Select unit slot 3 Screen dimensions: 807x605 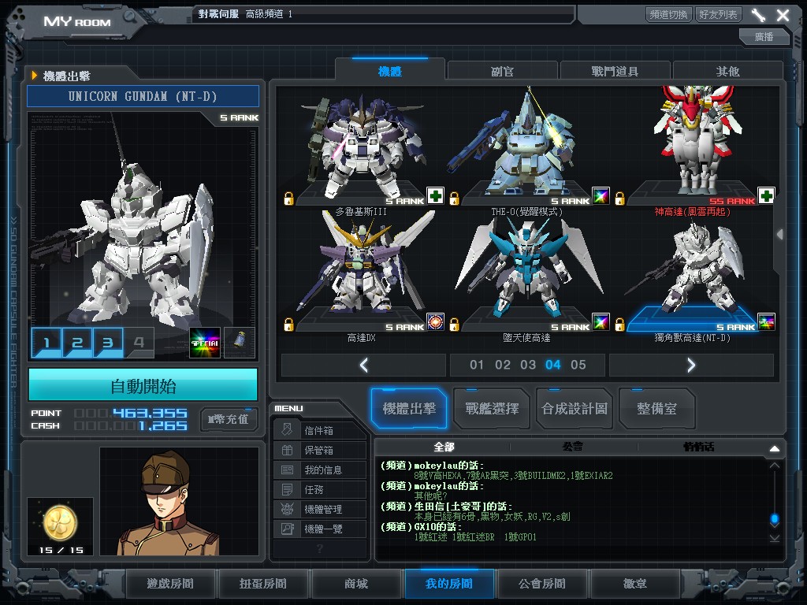pos(108,343)
